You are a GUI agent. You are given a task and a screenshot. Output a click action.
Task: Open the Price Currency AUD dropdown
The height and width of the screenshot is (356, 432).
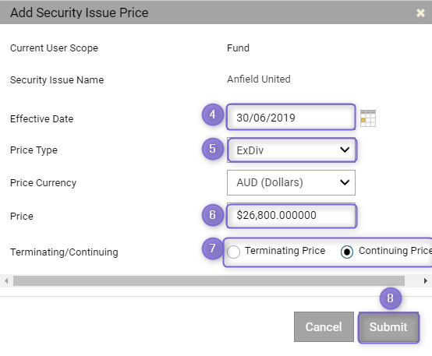[291, 182]
